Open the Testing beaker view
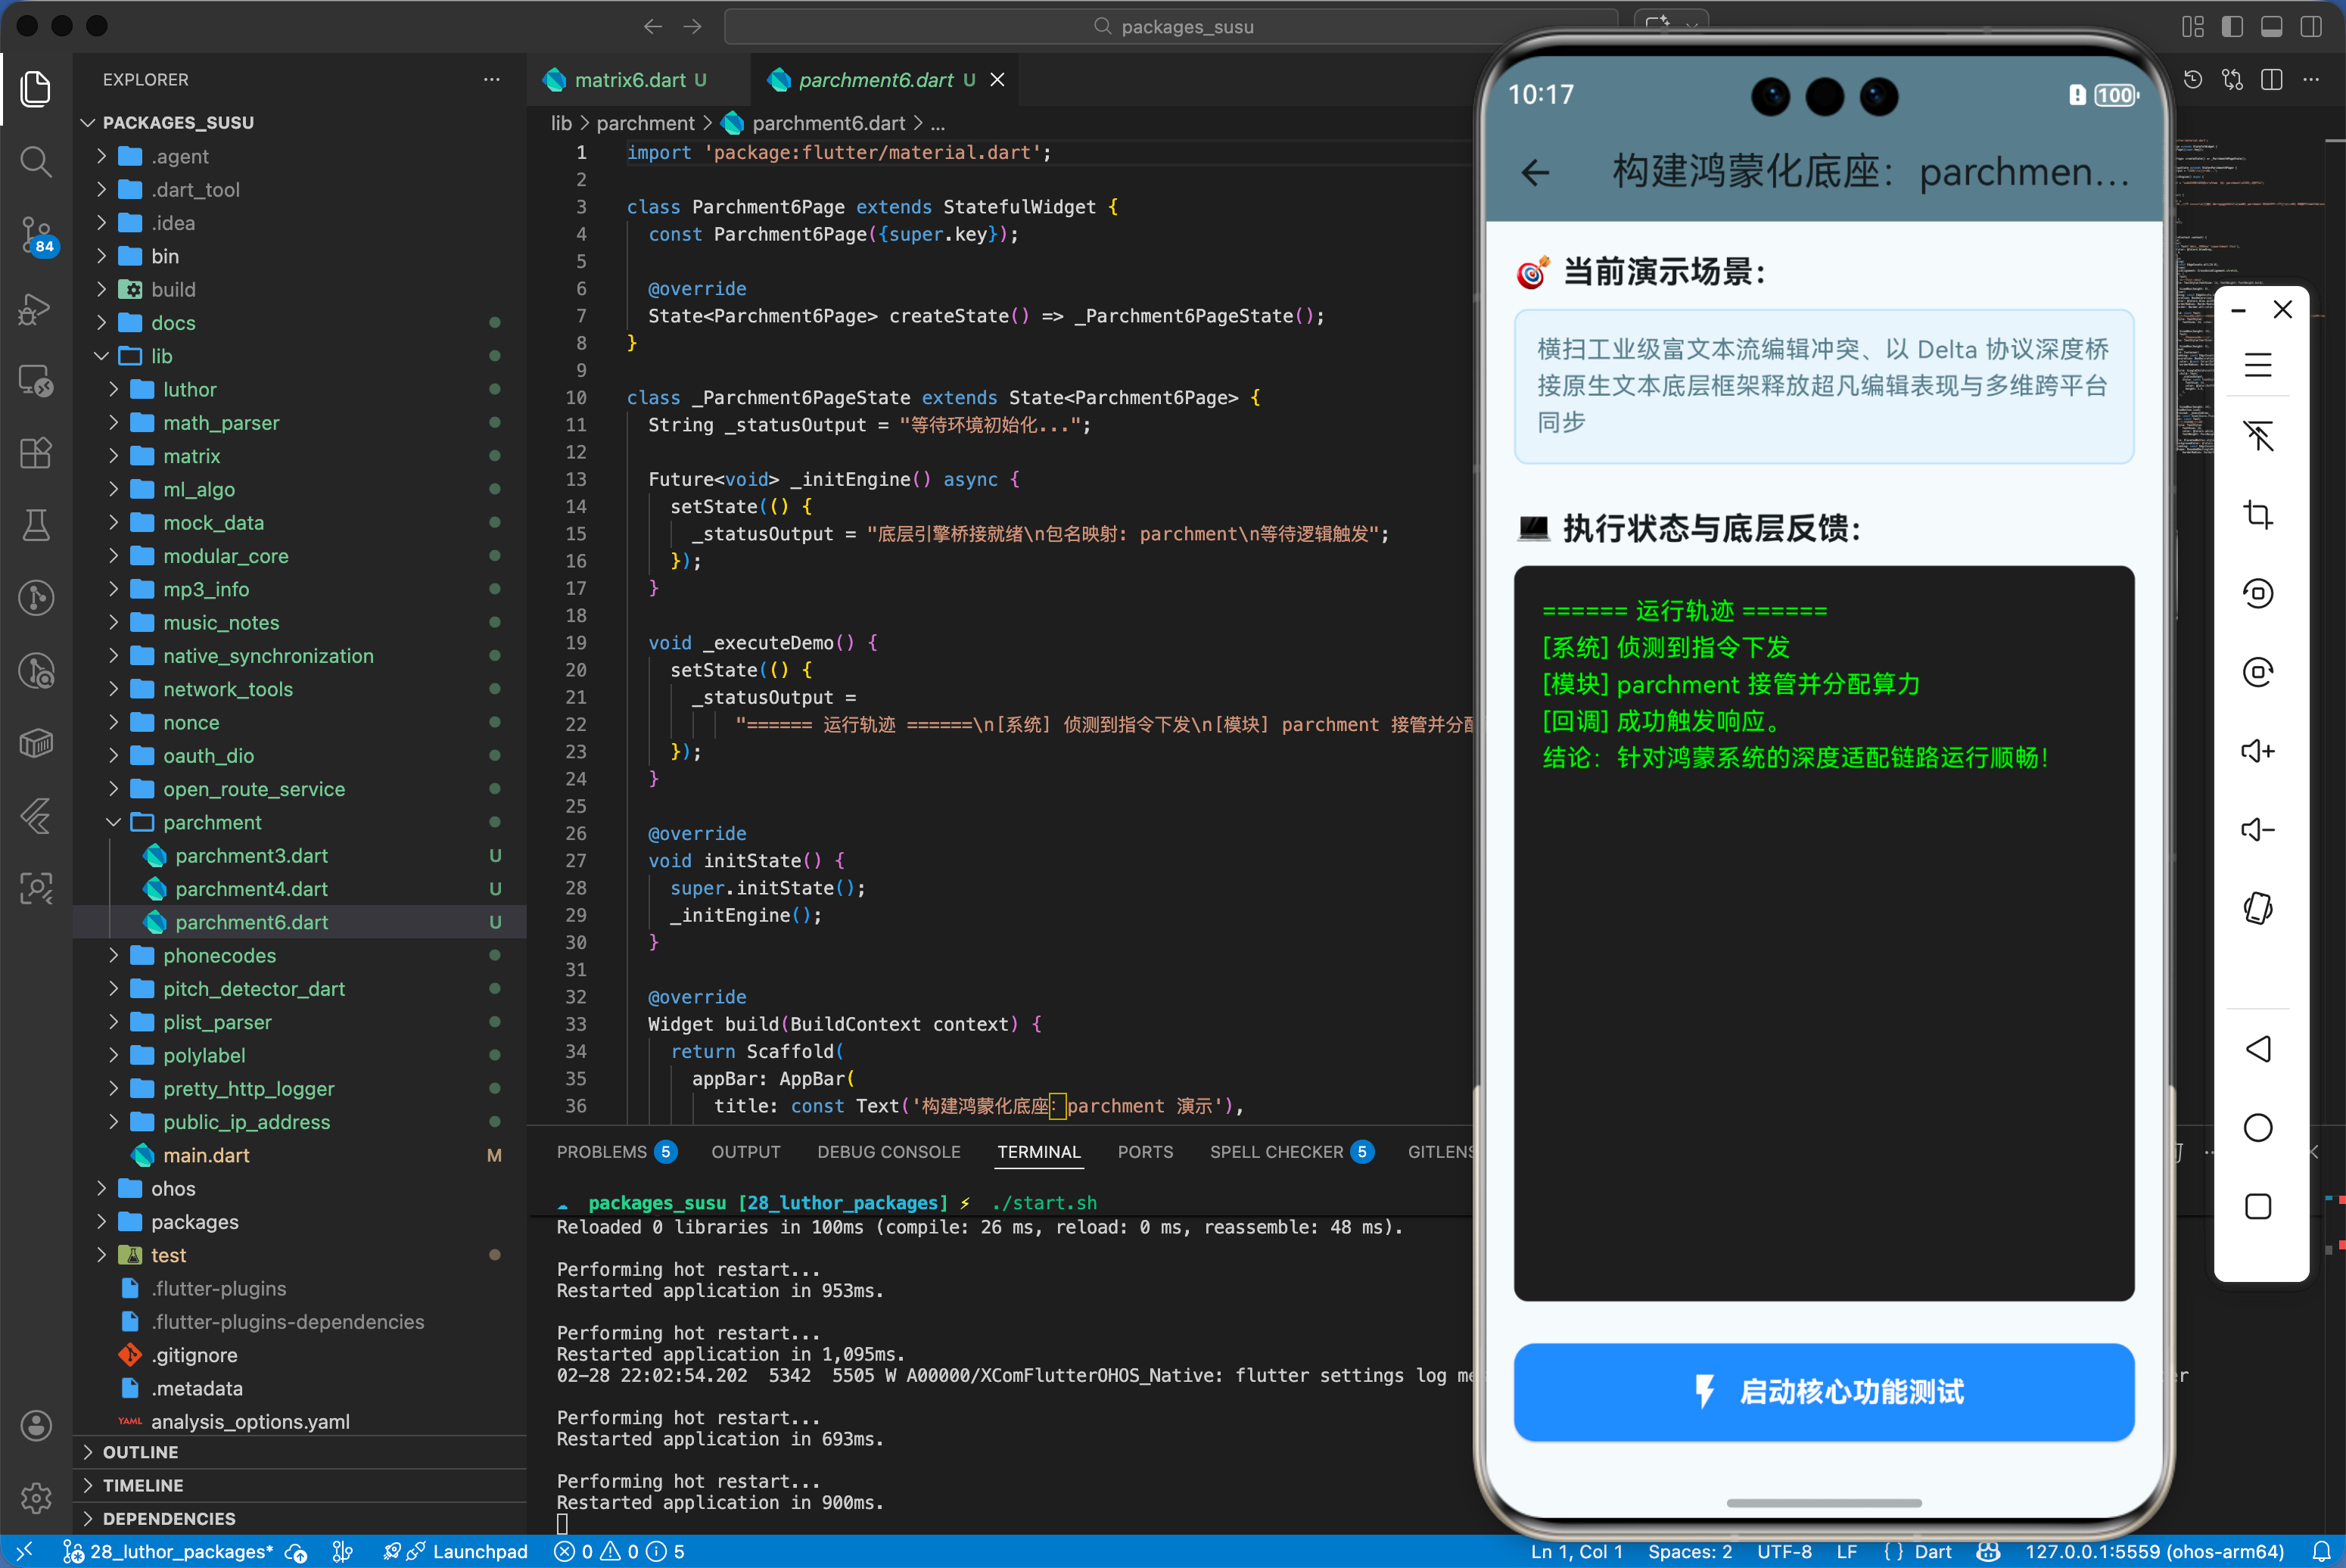 click(x=36, y=525)
